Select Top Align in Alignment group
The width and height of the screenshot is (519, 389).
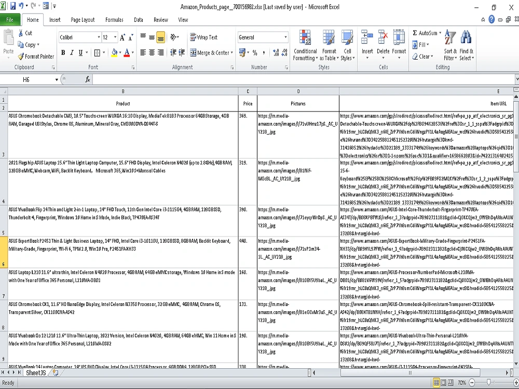(143, 37)
